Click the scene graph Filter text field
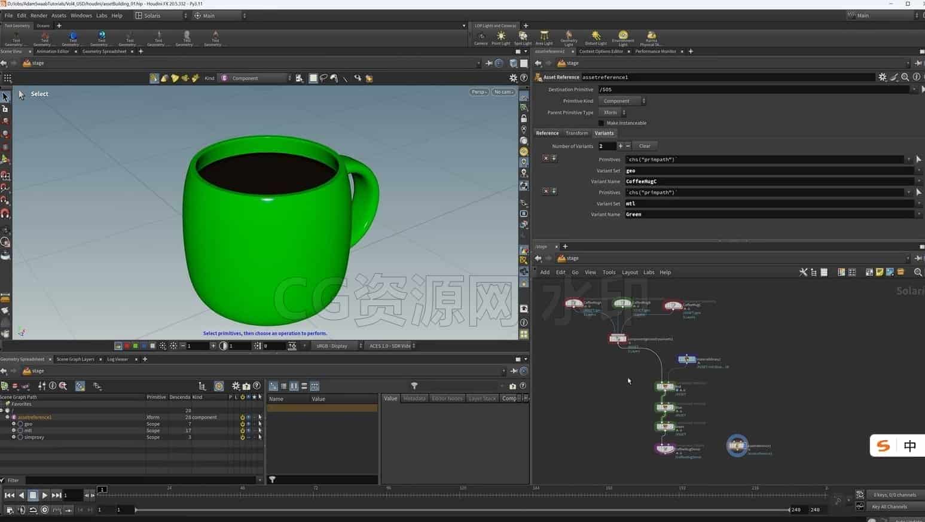 tap(140, 480)
